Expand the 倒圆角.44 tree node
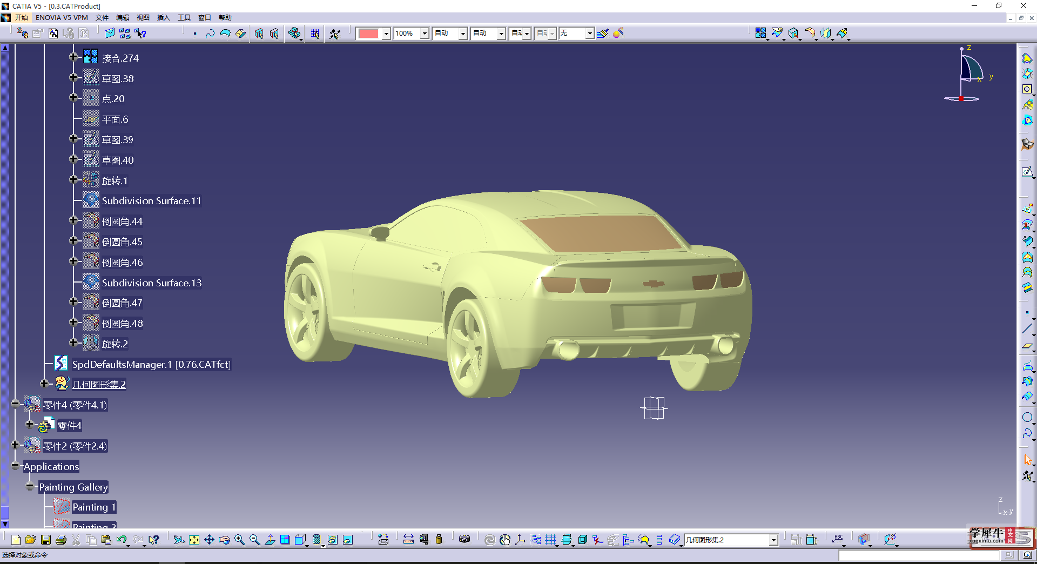 [x=73, y=220]
